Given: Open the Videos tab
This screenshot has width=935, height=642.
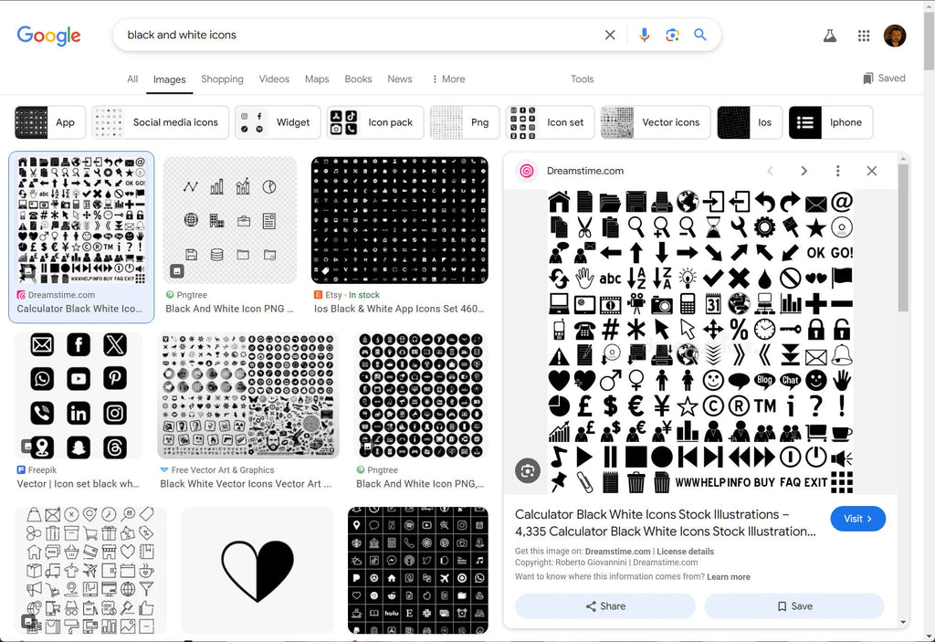Looking at the screenshot, I should [274, 79].
